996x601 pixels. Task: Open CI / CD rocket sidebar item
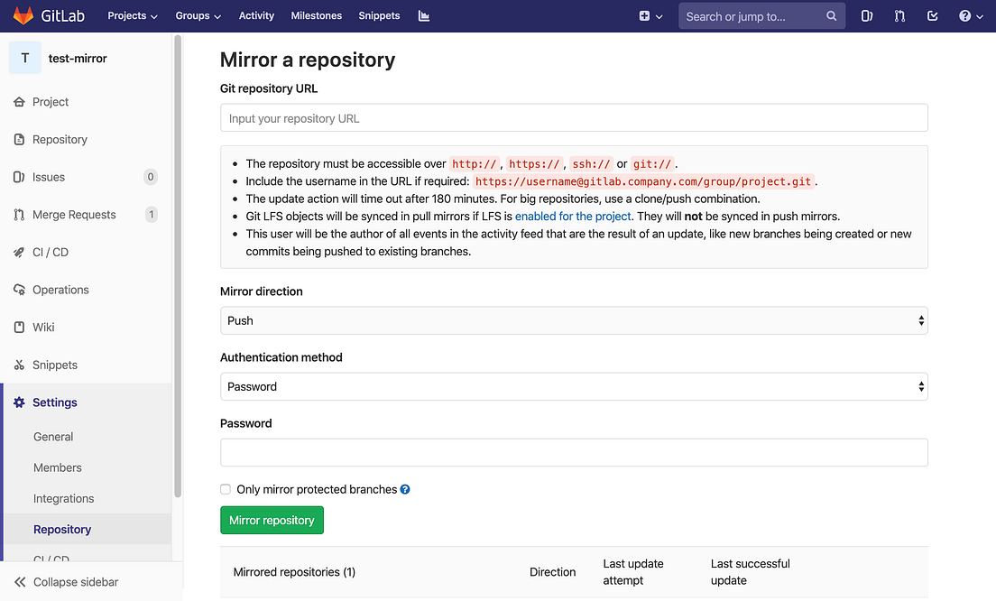click(x=51, y=252)
